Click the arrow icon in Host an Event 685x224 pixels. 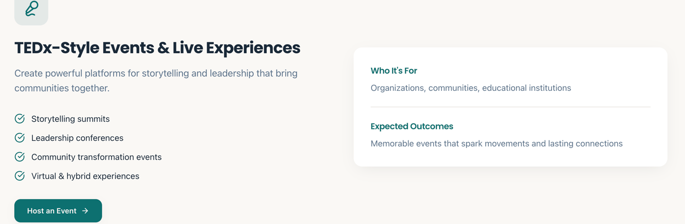85,211
